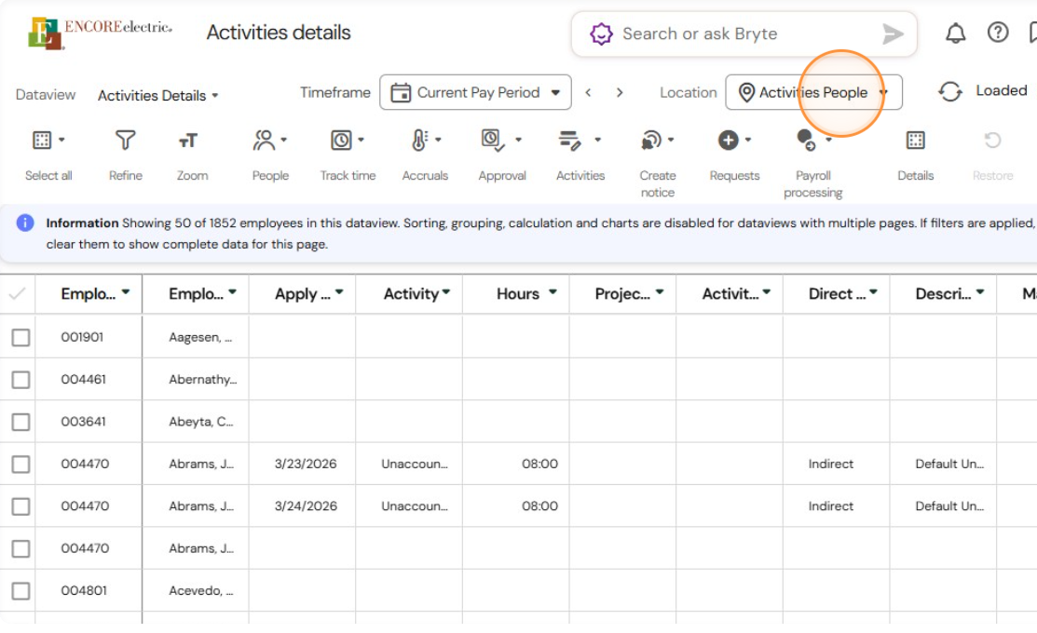The height and width of the screenshot is (633, 1037).
Task: Click the Bryte assistant icon in search
Action: (601, 34)
